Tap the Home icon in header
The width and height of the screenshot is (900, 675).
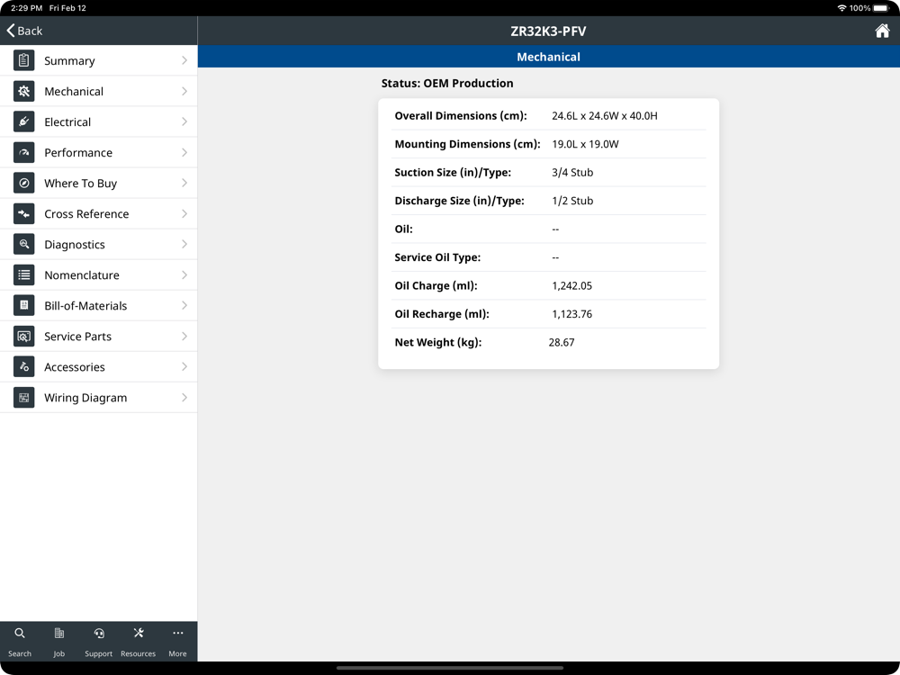pos(882,31)
